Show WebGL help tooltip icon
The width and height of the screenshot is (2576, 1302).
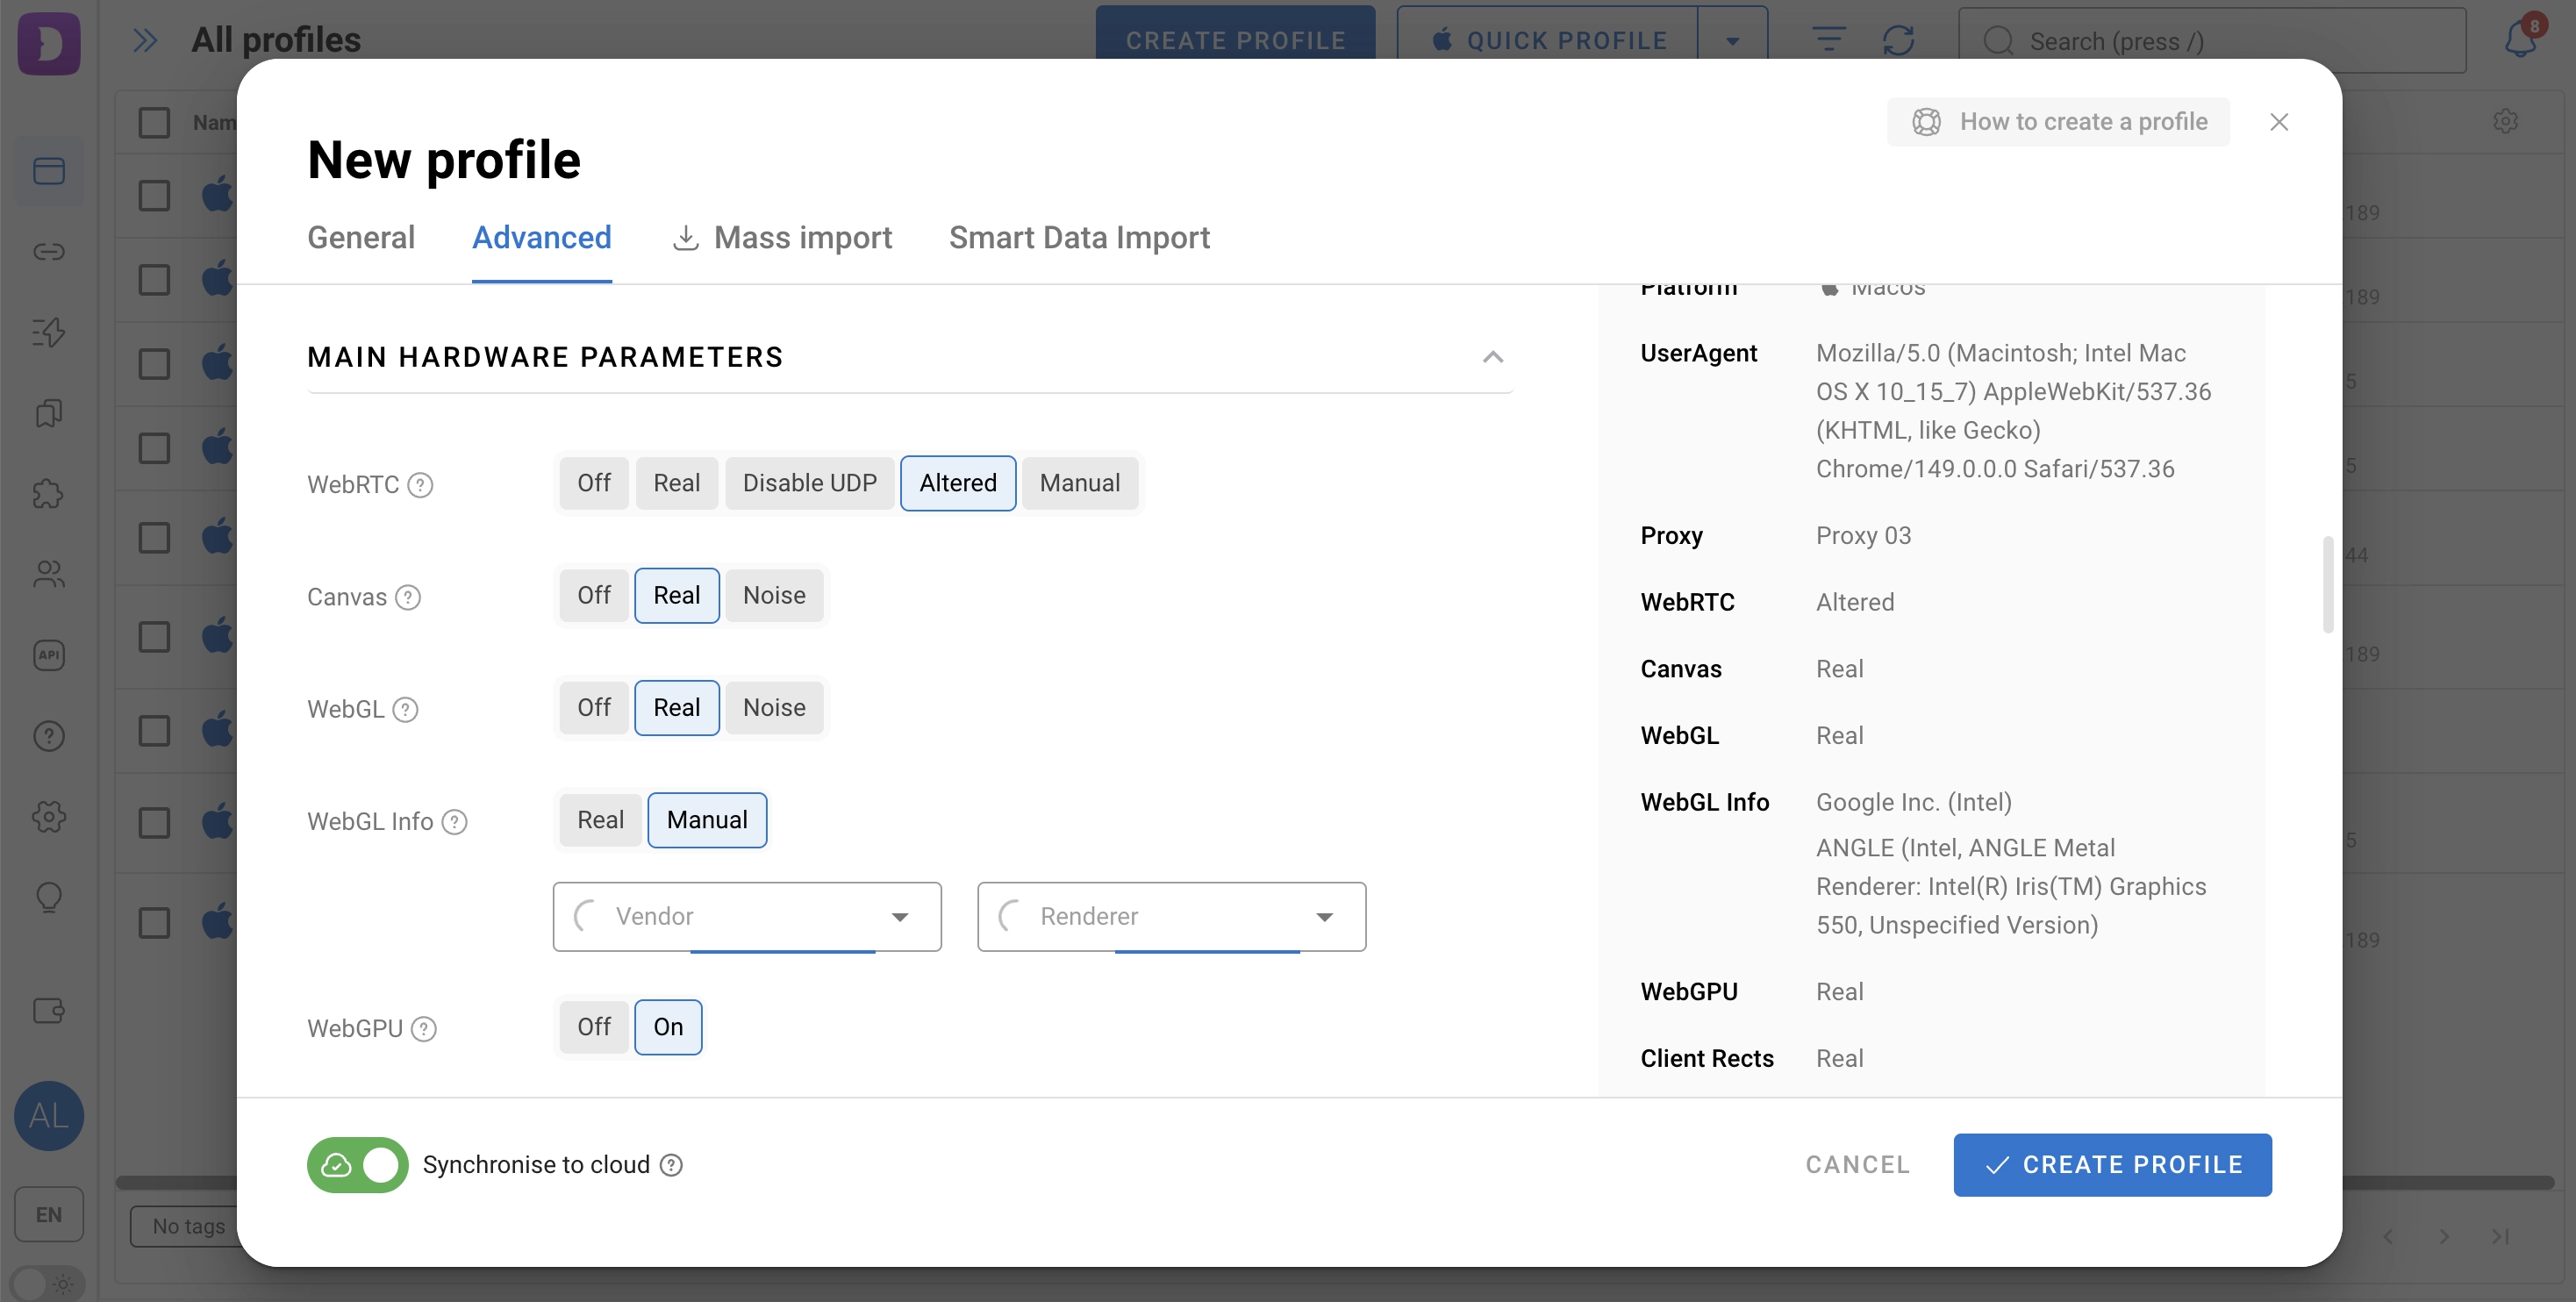(405, 709)
